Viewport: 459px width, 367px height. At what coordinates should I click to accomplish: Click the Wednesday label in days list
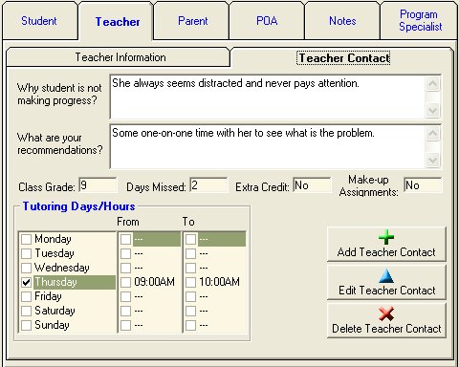(x=62, y=268)
